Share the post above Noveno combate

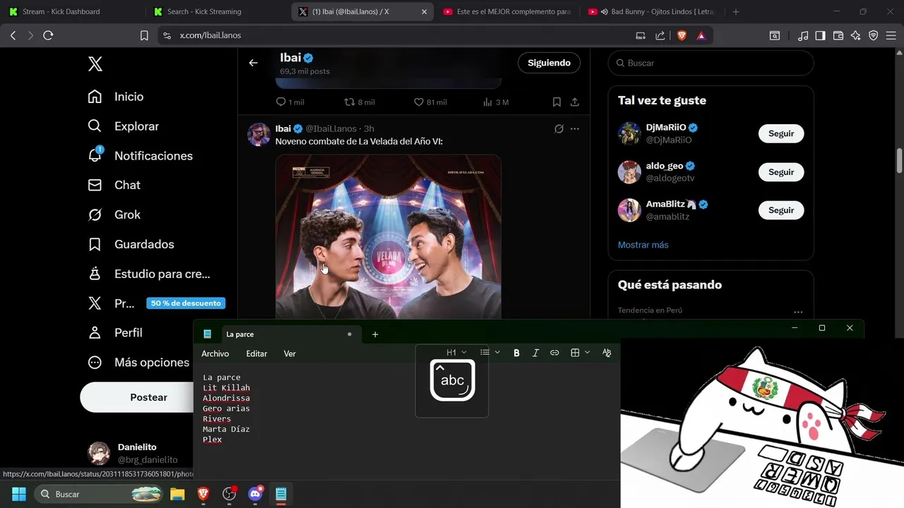575,102
